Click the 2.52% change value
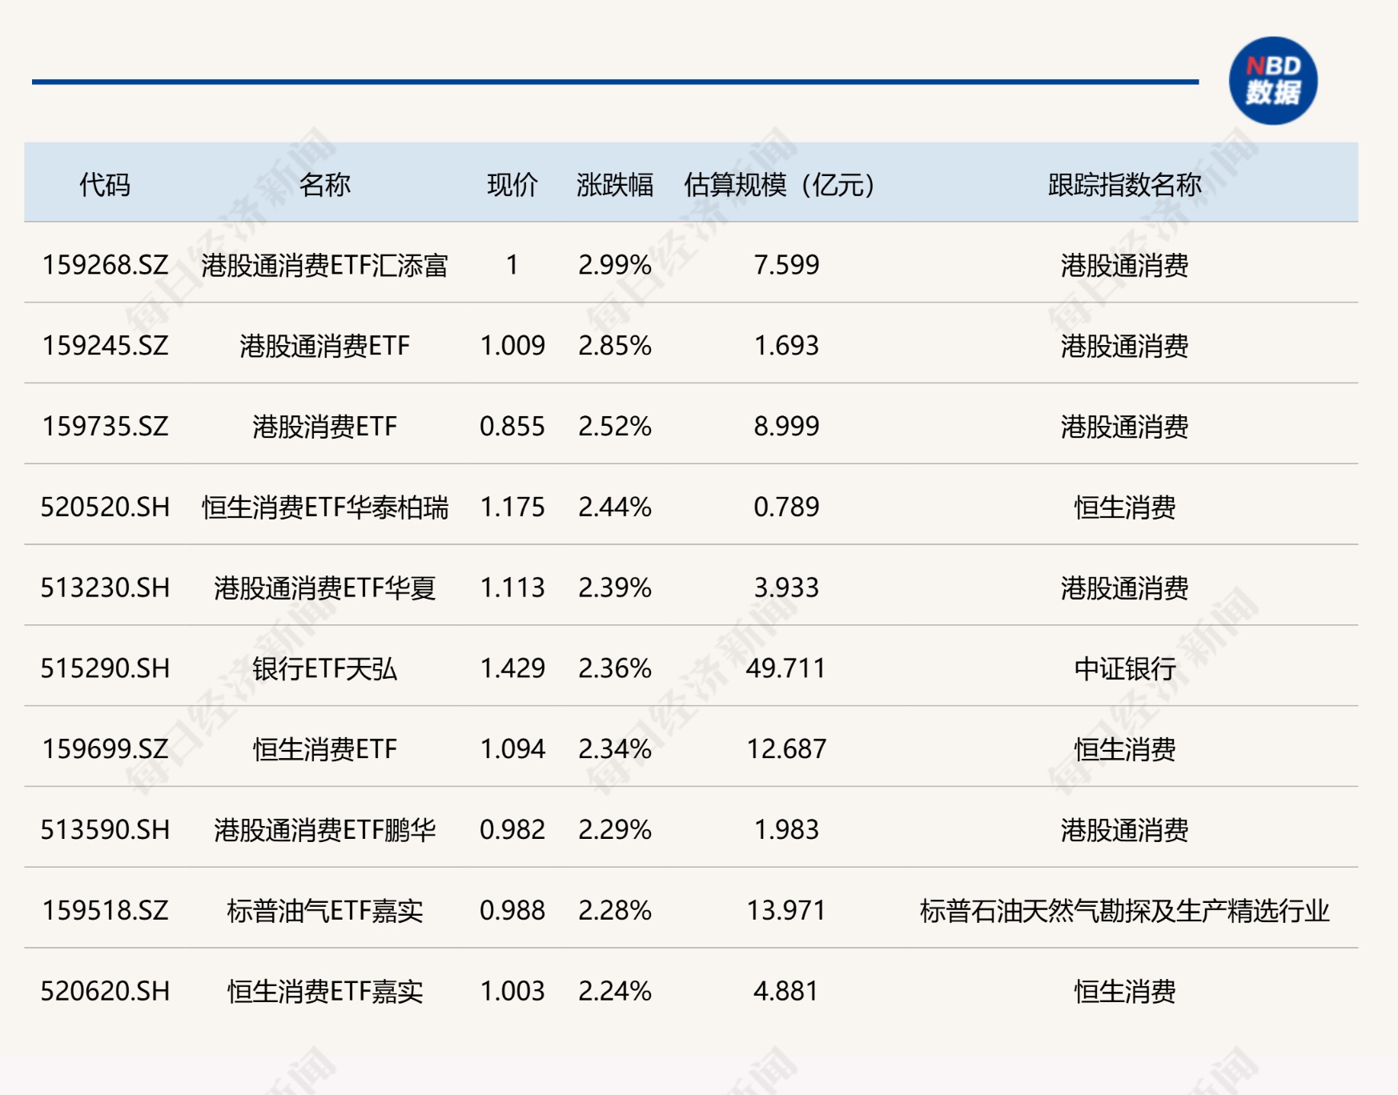The width and height of the screenshot is (1398, 1095). pos(615,427)
